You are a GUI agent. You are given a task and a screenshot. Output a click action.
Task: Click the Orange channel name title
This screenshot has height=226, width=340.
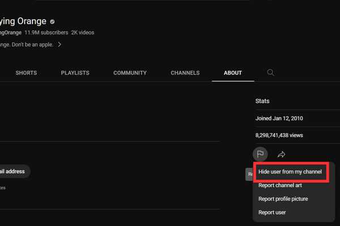point(23,21)
